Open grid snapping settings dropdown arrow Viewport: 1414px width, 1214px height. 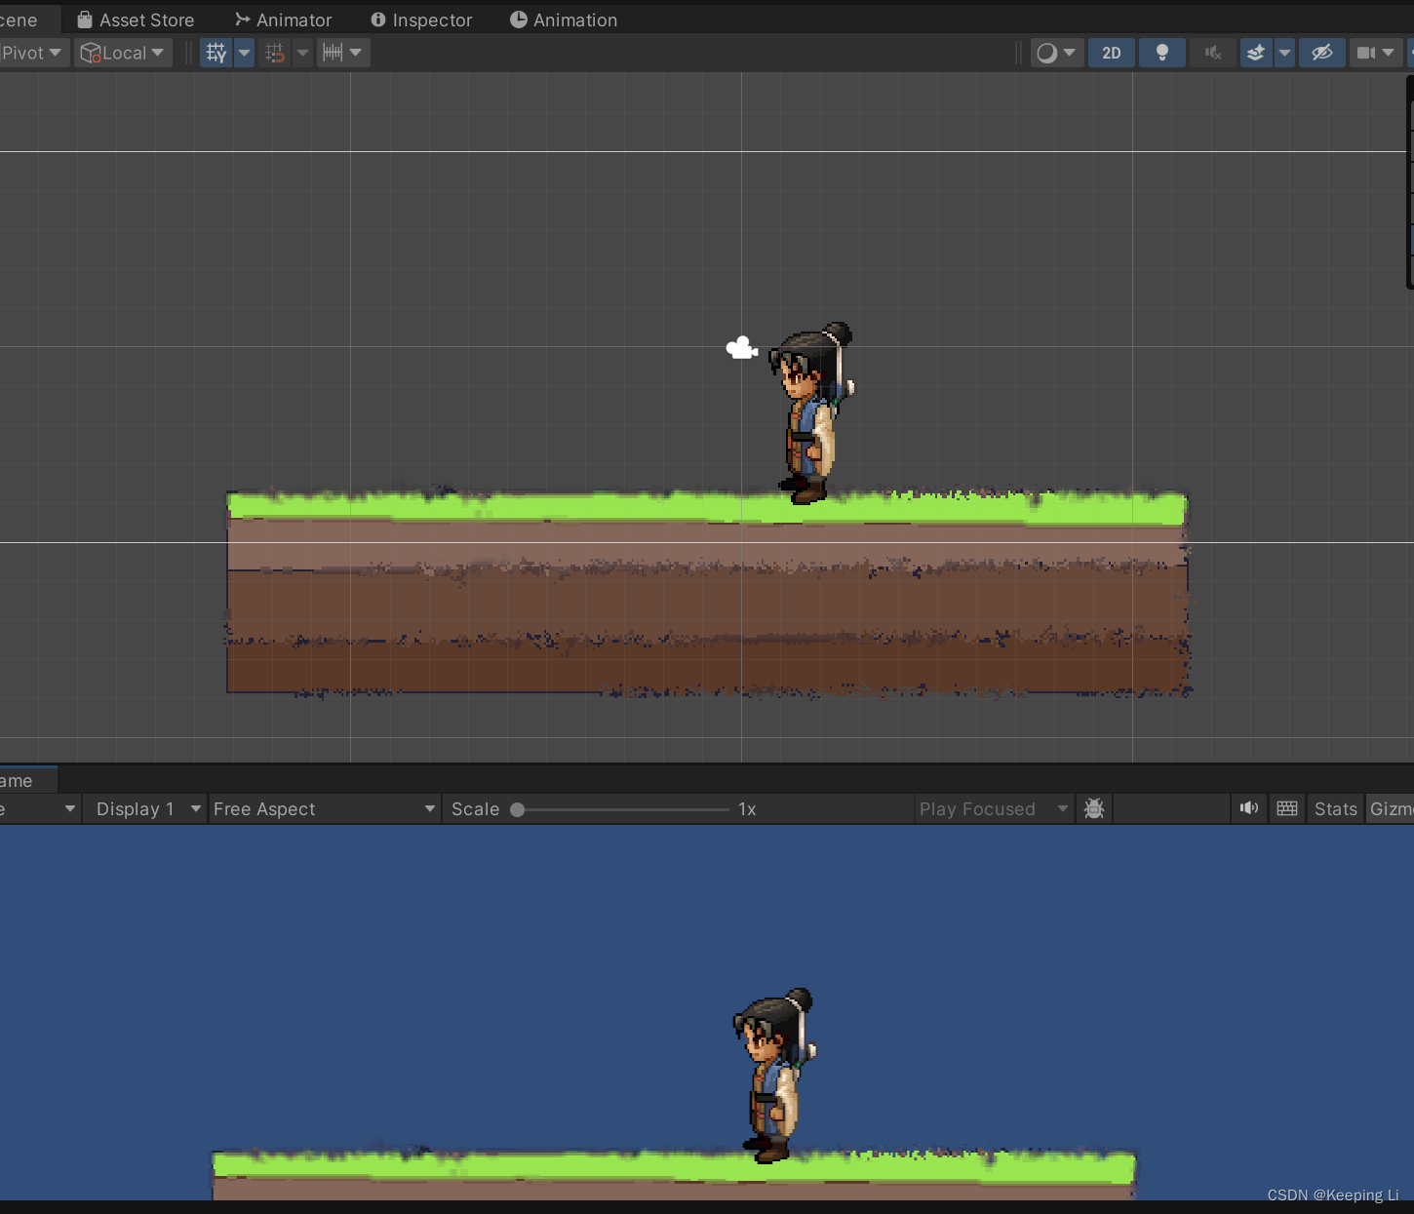(x=303, y=53)
